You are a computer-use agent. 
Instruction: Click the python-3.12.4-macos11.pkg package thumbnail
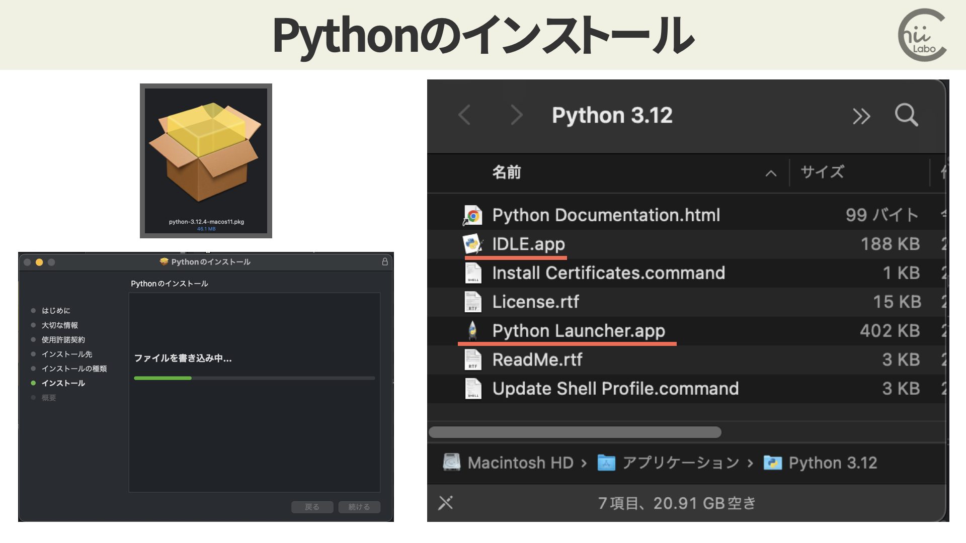(206, 161)
